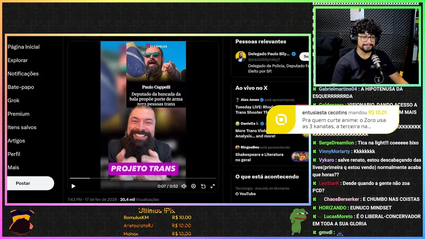Click gmvdl's username in chat
425x239 pixels.
click(x=326, y=232)
